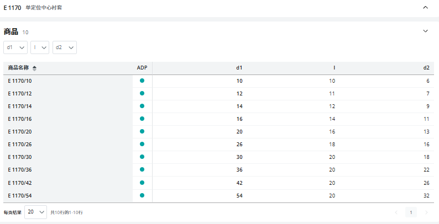This screenshot has width=439, height=224.
Task: Click the ADP green dot for E 1170/54
Action: (x=142, y=195)
